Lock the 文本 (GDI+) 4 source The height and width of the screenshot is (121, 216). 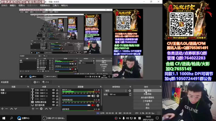click(x=57, y=93)
